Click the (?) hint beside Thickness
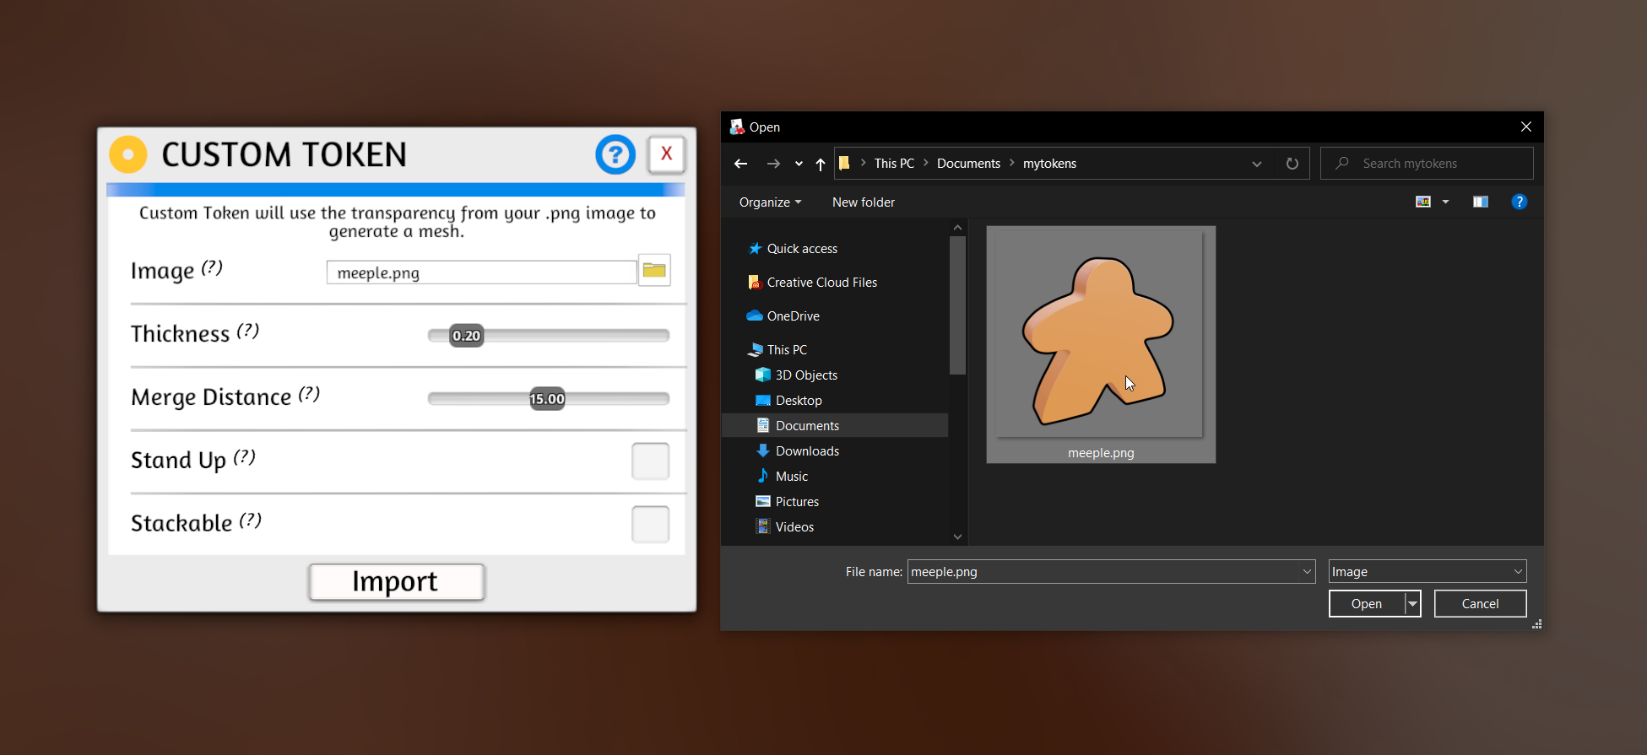 pyautogui.click(x=247, y=331)
